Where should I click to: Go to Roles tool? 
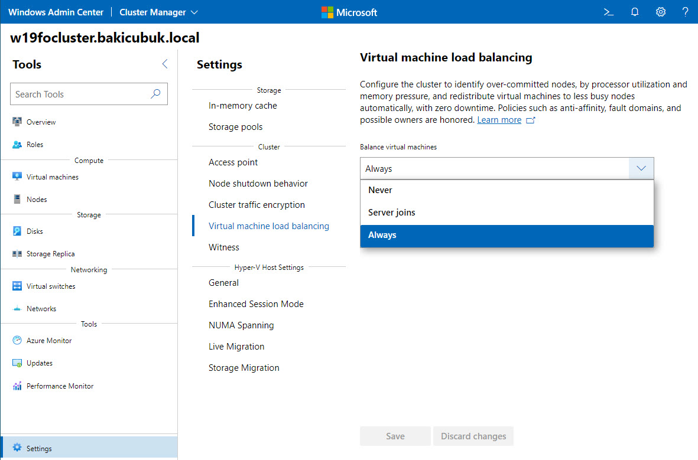(35, 145)
